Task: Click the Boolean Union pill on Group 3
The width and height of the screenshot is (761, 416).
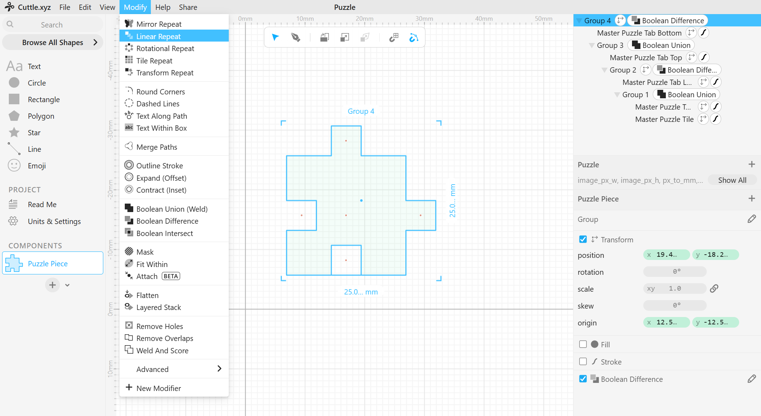Action: pyautogui.click(x=661, y=45)
